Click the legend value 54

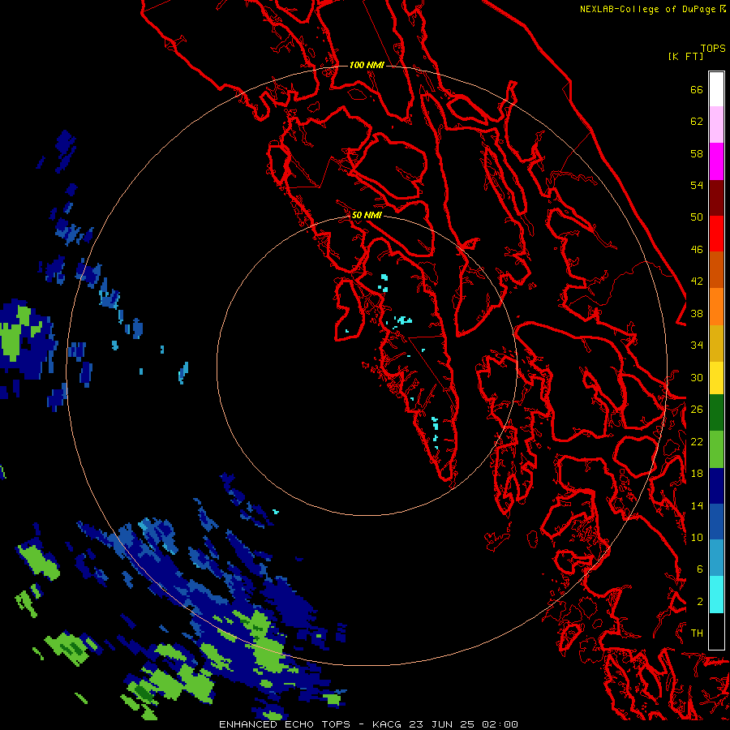[697, 185]
